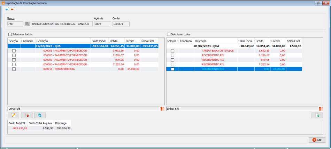Click the Diferença column header
The image size is (331, 149).
click(x=63, y=123)
